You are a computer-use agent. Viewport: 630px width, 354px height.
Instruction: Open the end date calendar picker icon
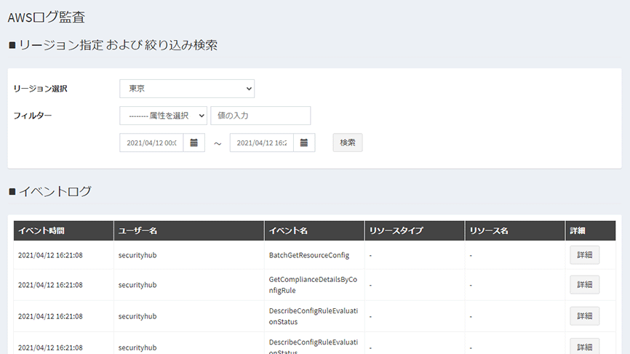[304, 142]
